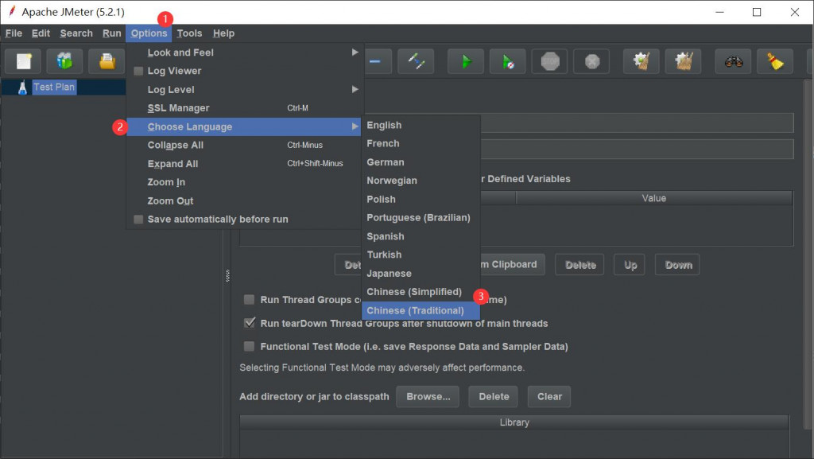
Task: Click the Down button
Action: (x=678, y=265)
